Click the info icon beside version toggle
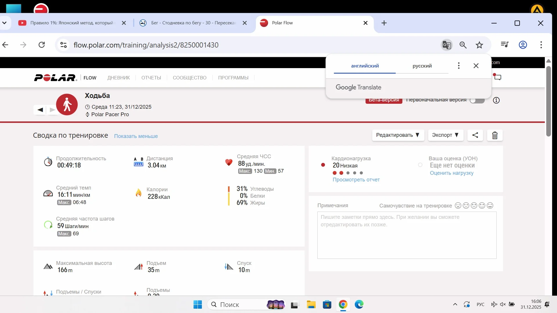Viewport: 557px width, 313px height. (496, 100)
